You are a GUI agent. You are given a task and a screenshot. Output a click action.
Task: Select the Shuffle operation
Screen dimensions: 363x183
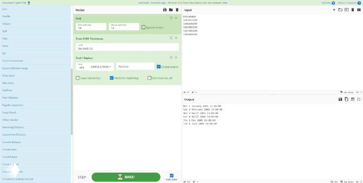coord(35,16)
